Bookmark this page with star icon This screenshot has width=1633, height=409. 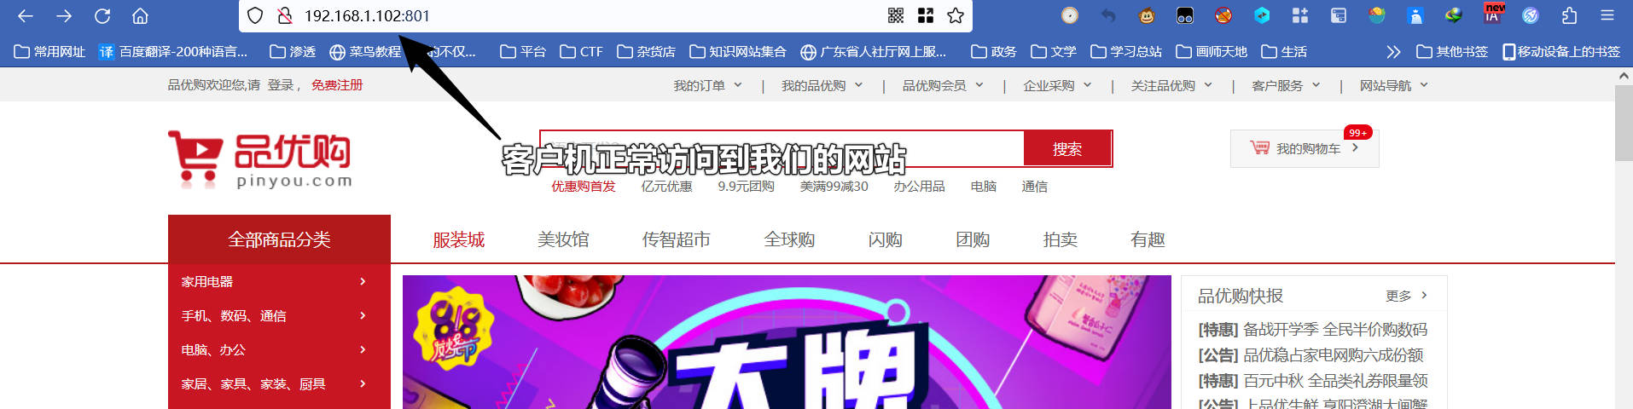click(x=956, y=15)
